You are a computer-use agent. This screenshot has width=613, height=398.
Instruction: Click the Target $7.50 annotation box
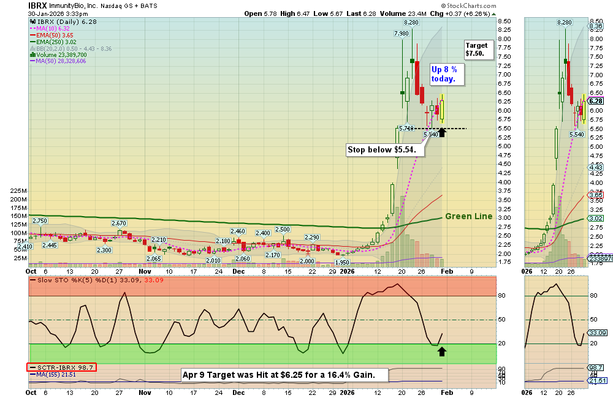coord(478,50)
